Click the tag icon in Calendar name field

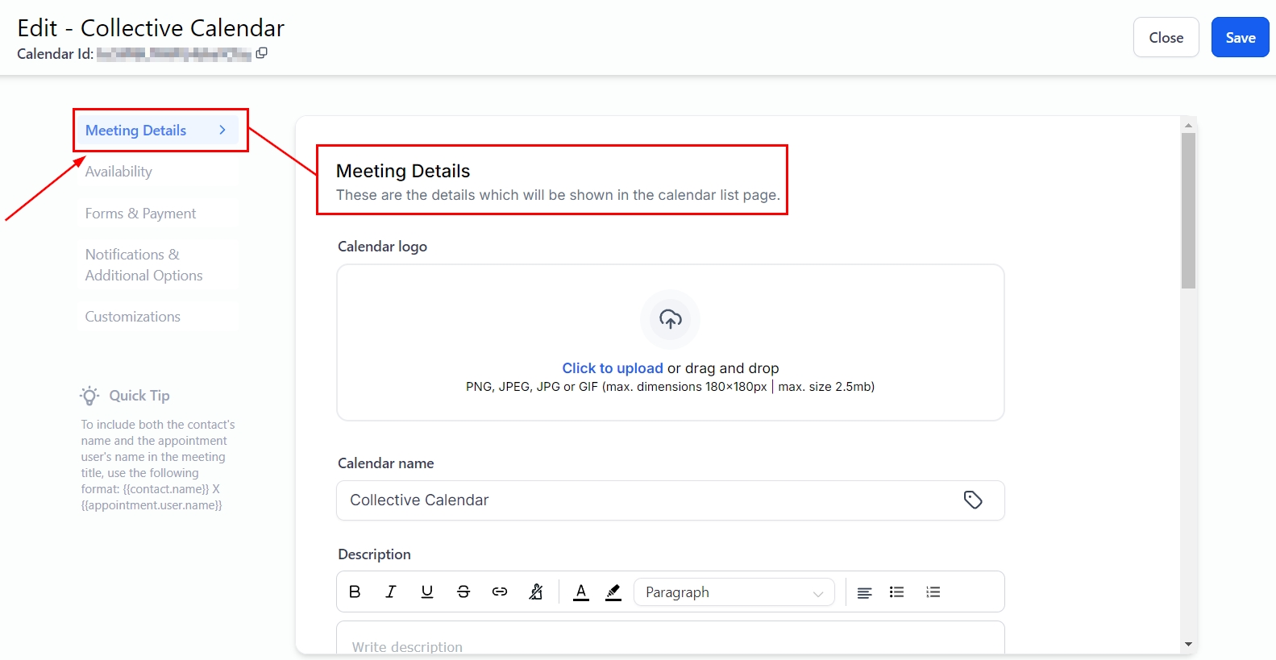tap(973, 500)
